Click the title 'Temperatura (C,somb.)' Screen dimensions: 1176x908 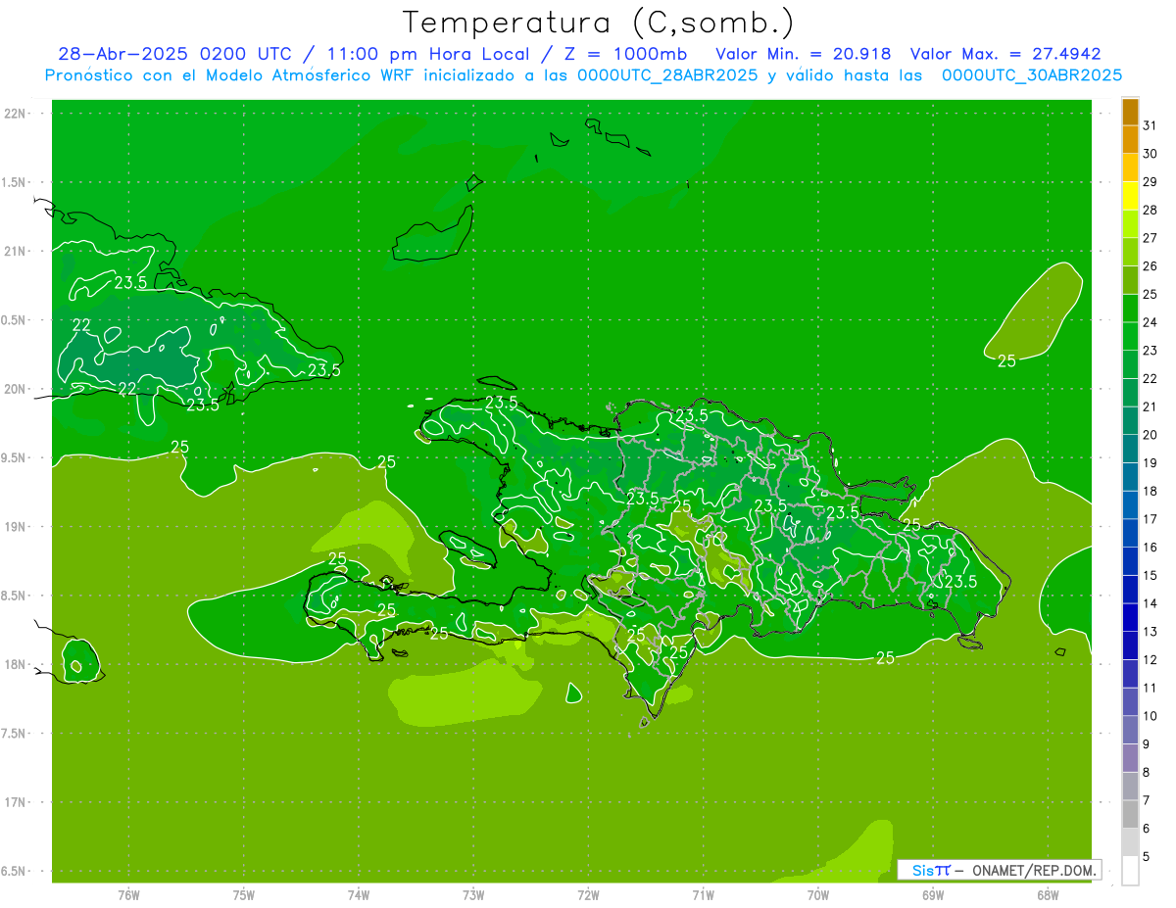599,23
